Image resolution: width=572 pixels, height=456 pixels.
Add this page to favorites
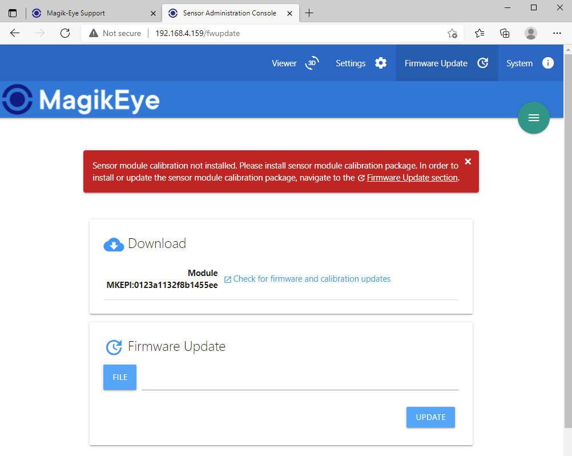click(x=452, y=33)
